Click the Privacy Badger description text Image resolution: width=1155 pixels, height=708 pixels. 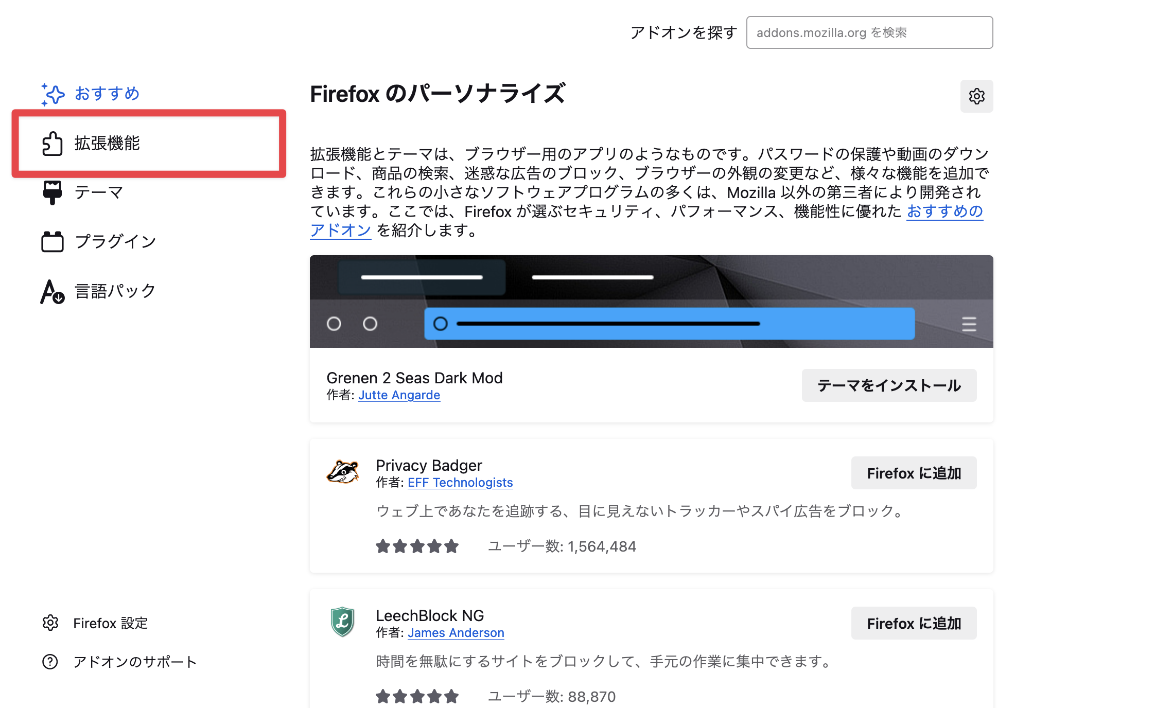click(x=641, y=511)
